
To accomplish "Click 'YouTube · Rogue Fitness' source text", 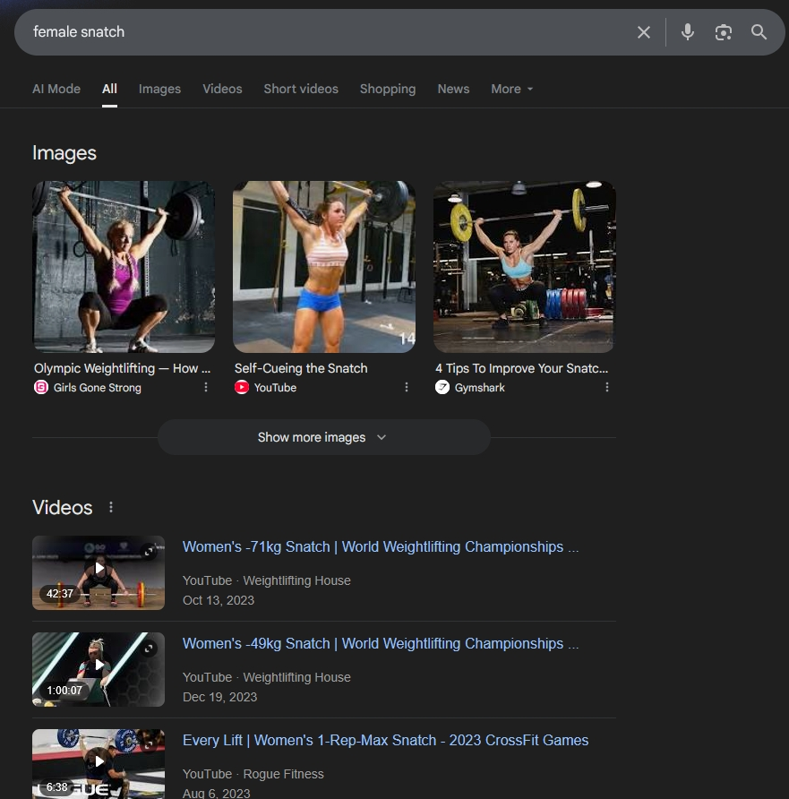I will (x=253, y=774).
